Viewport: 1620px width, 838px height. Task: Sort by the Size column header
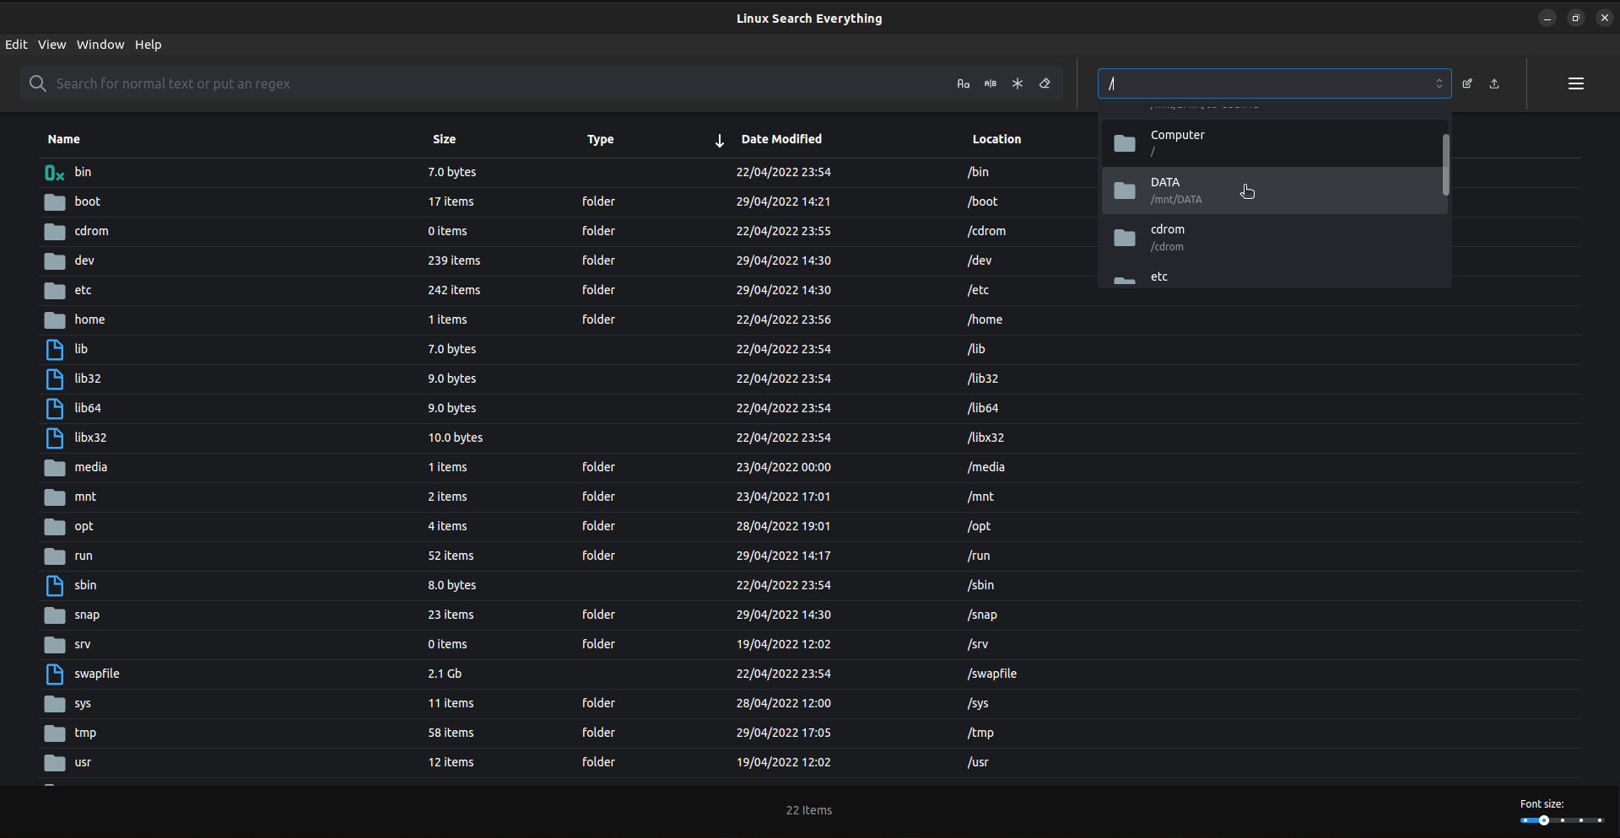444,139
